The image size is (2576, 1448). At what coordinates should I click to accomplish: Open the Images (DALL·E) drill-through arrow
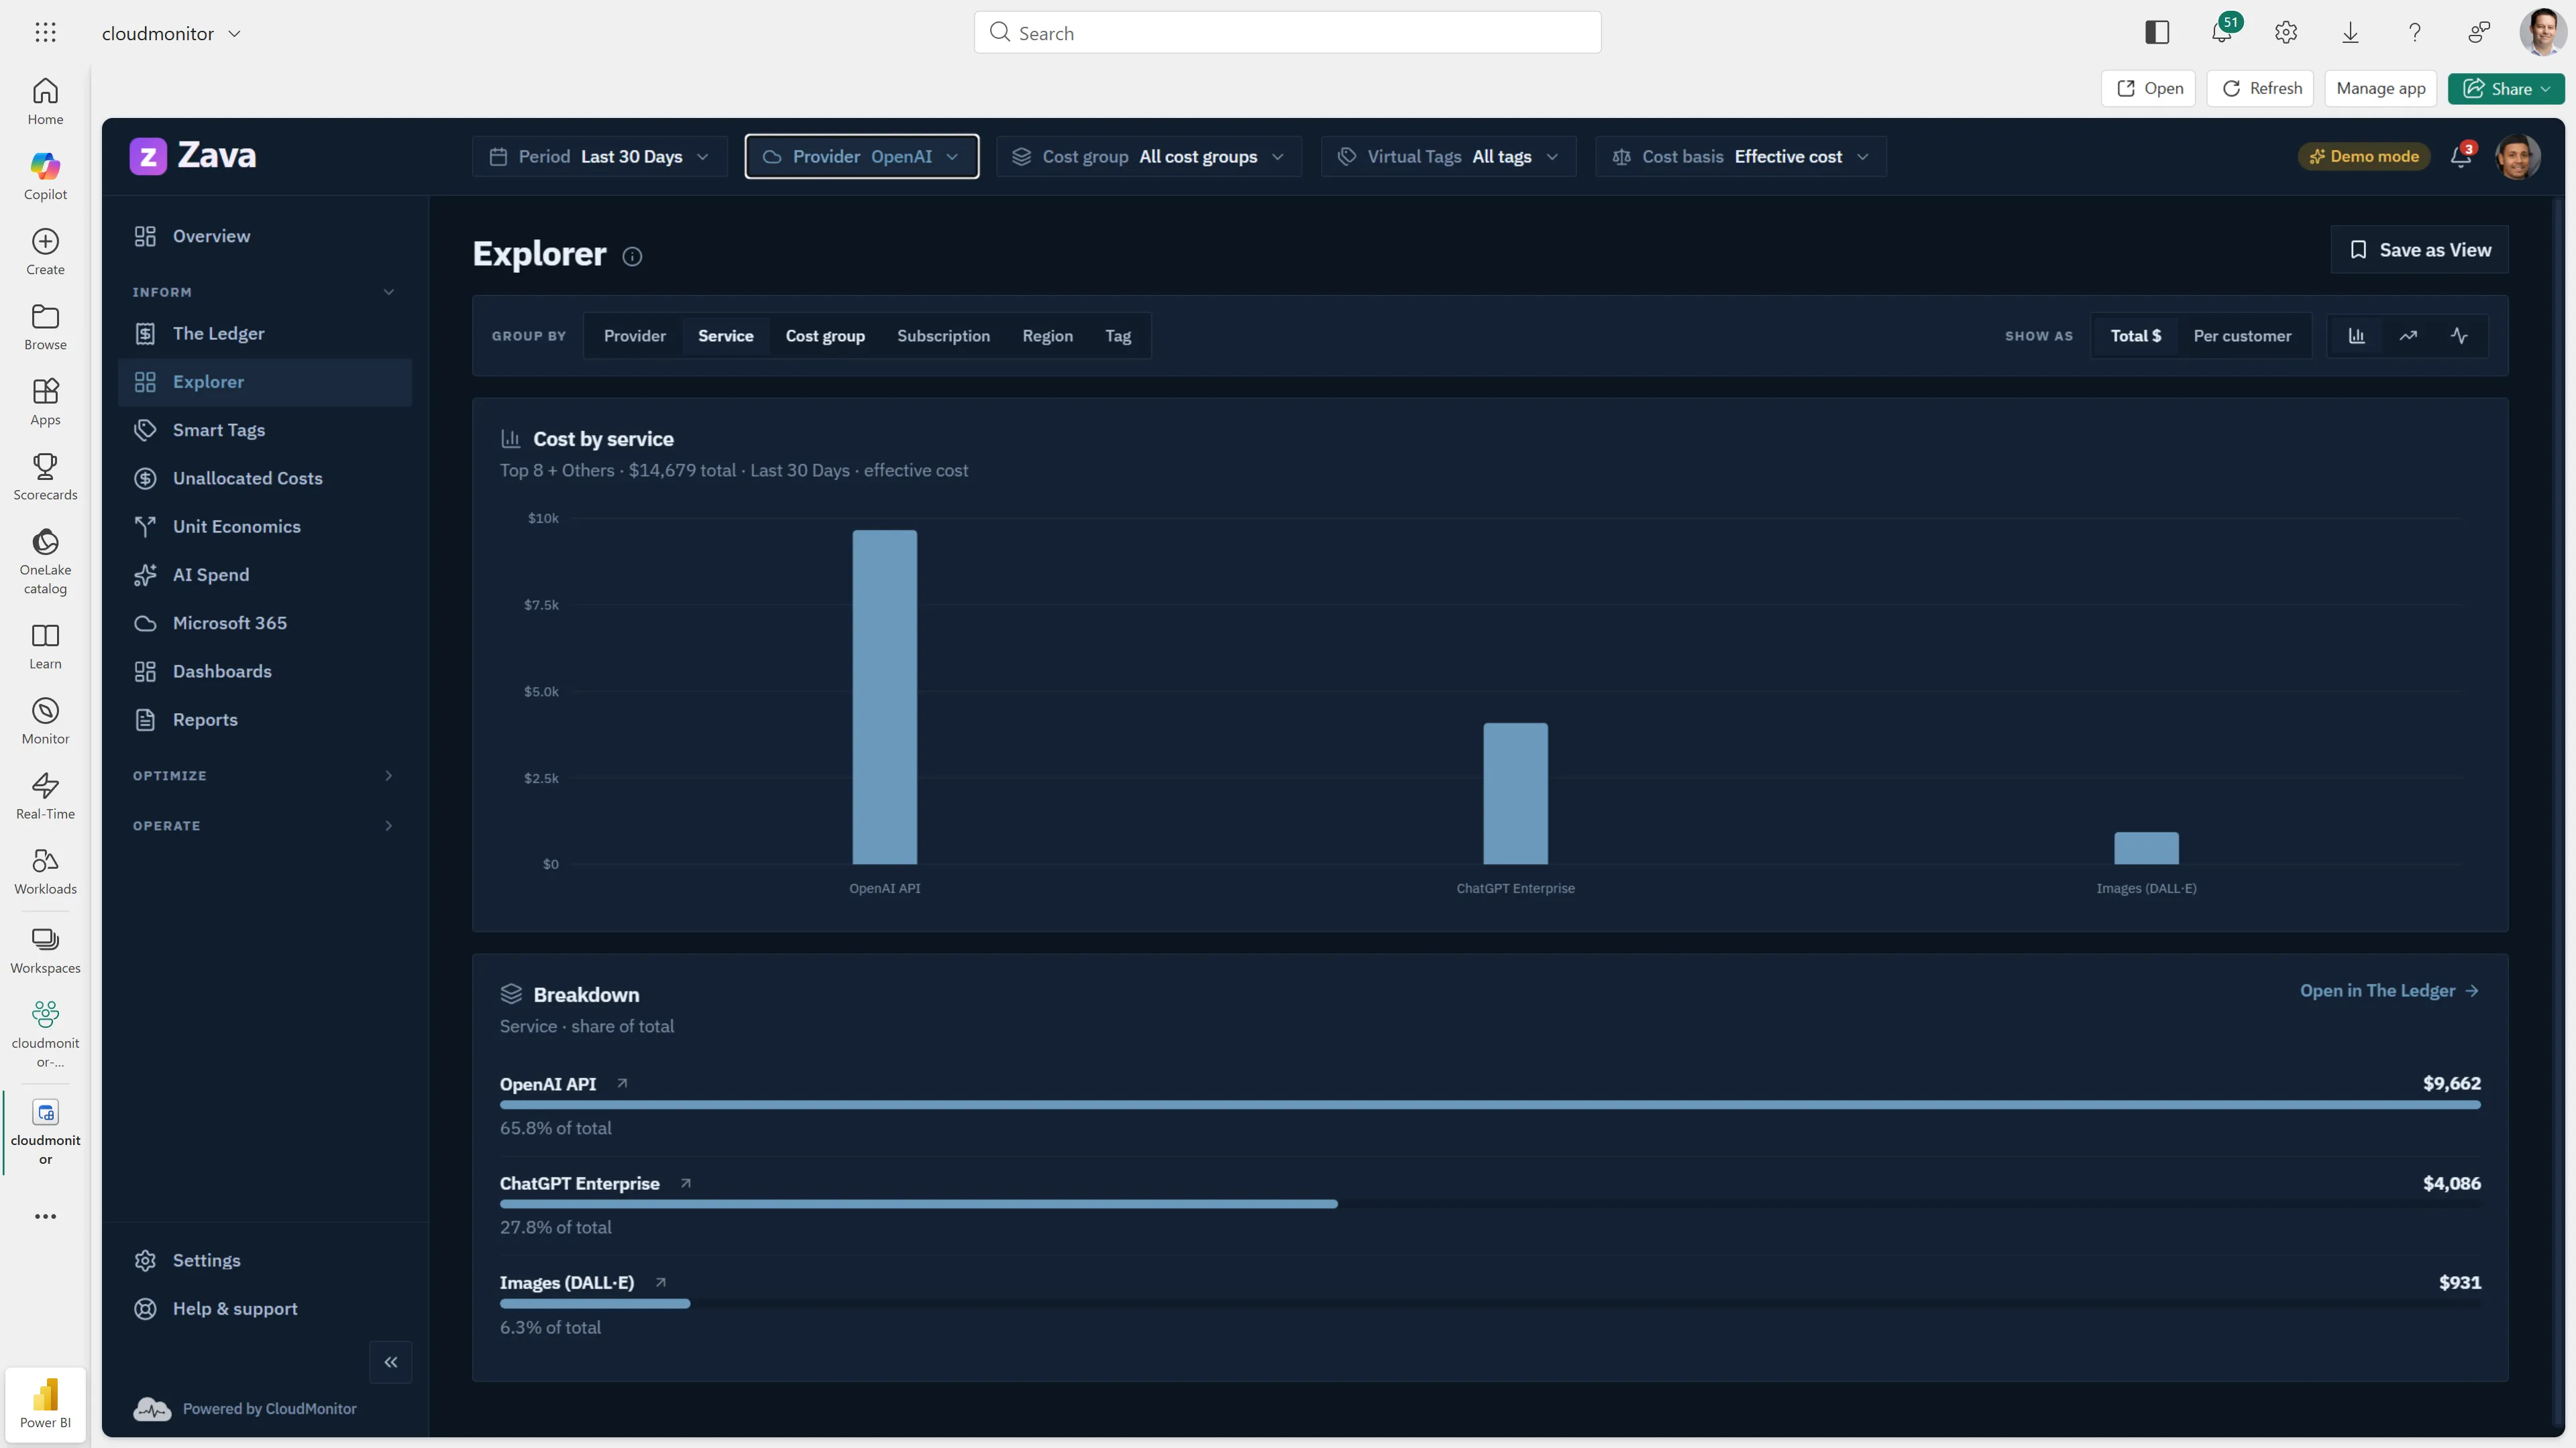[660, 1282]
